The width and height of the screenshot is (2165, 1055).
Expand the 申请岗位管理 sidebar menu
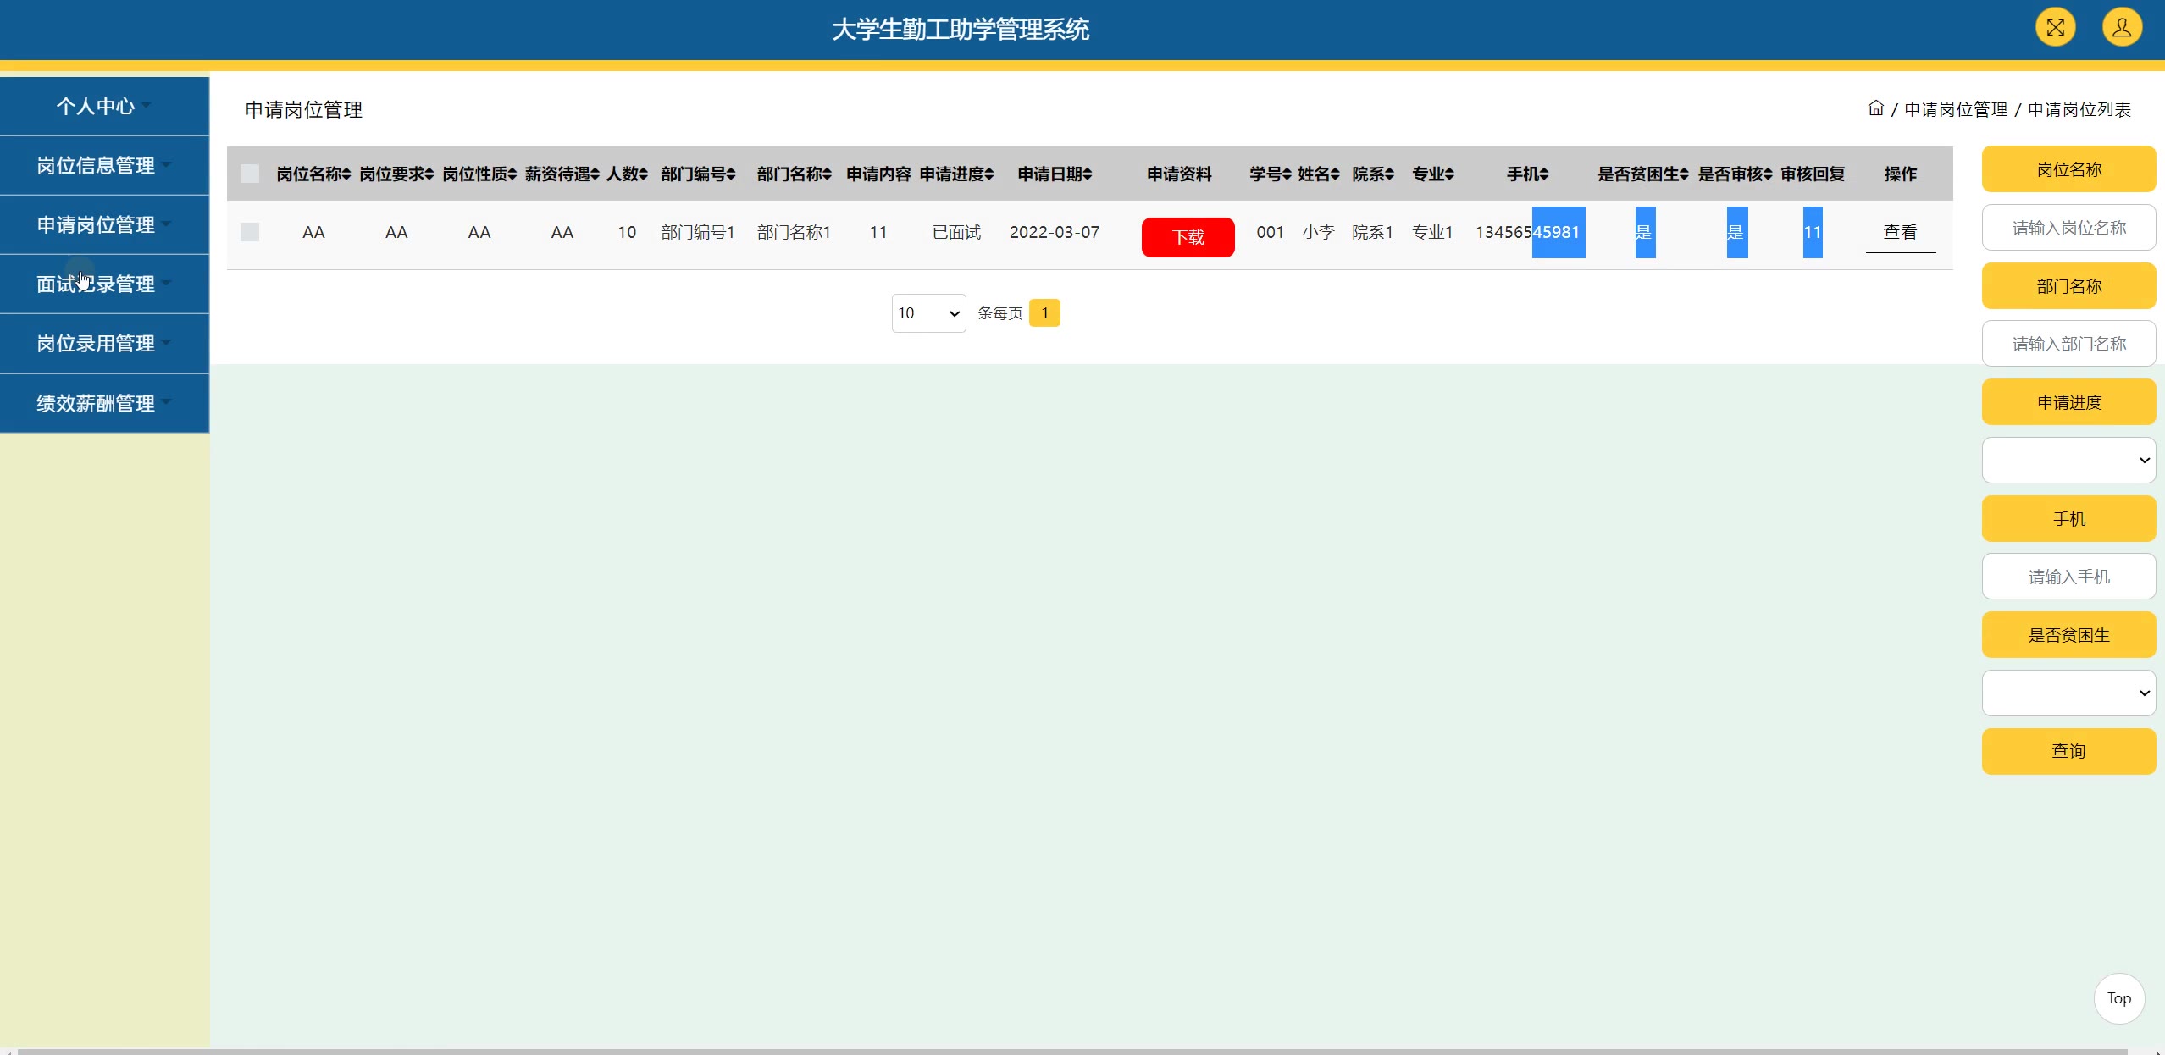point(104,224)
